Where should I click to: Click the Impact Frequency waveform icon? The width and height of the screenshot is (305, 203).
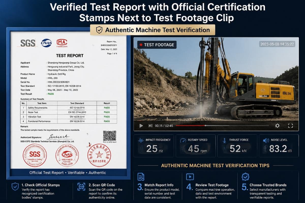tap(141, 140)
